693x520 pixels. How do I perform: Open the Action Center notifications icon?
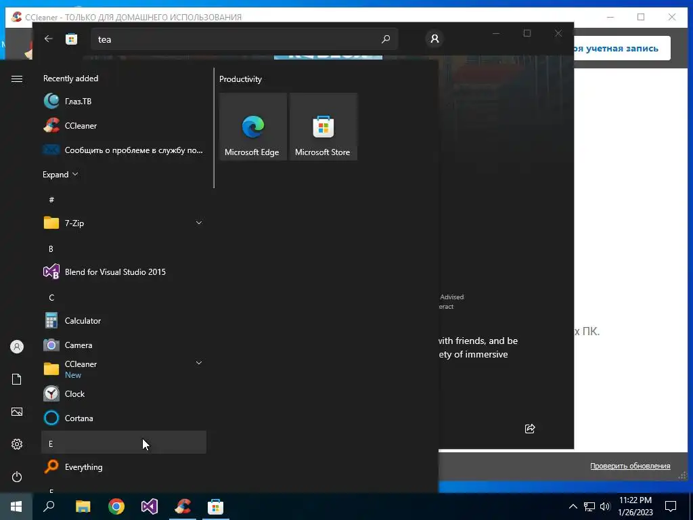[671, 506]
